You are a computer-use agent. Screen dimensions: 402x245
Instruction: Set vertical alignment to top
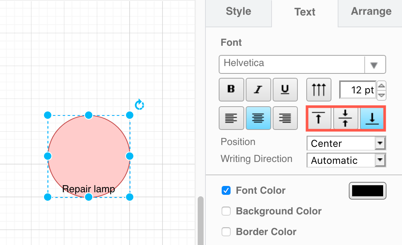click(318, 118)
